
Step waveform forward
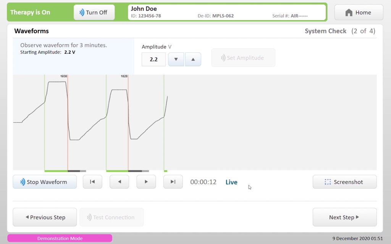(146, 182)
